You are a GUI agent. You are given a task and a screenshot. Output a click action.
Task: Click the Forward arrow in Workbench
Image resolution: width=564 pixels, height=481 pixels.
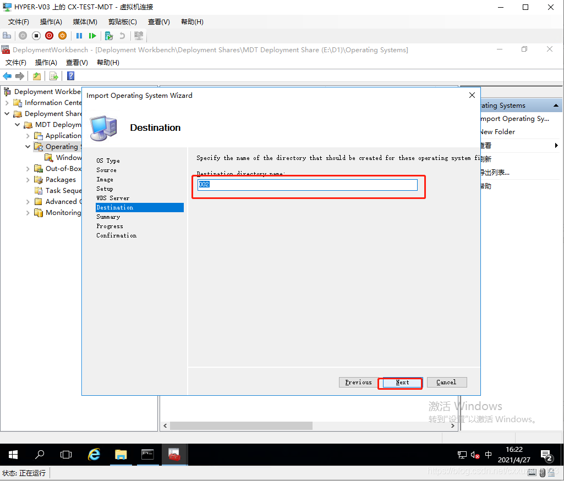(x=20, y=76)
